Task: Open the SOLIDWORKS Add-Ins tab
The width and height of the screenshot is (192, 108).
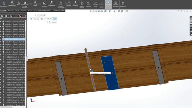Action: [44, 11]
